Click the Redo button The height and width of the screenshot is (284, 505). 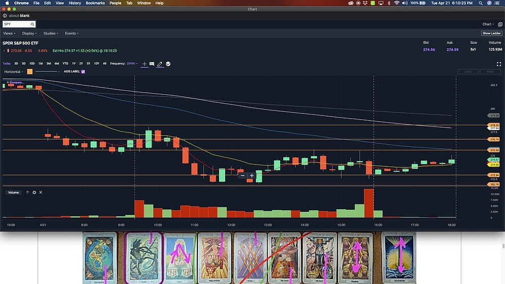[490, 72]
